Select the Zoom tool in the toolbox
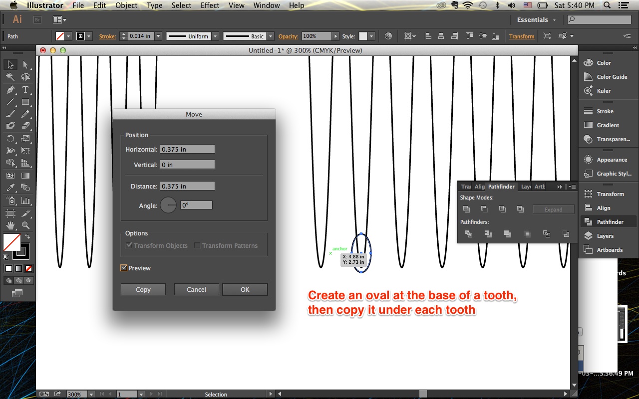This screenshot has height=399, width=639. (25, 225)
